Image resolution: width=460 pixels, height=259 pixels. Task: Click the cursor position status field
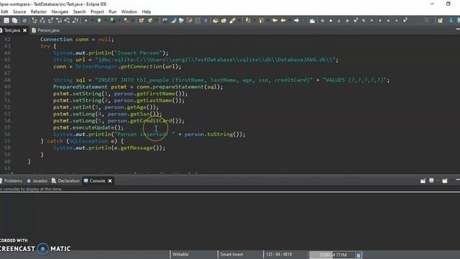click(x=279, y=254)
